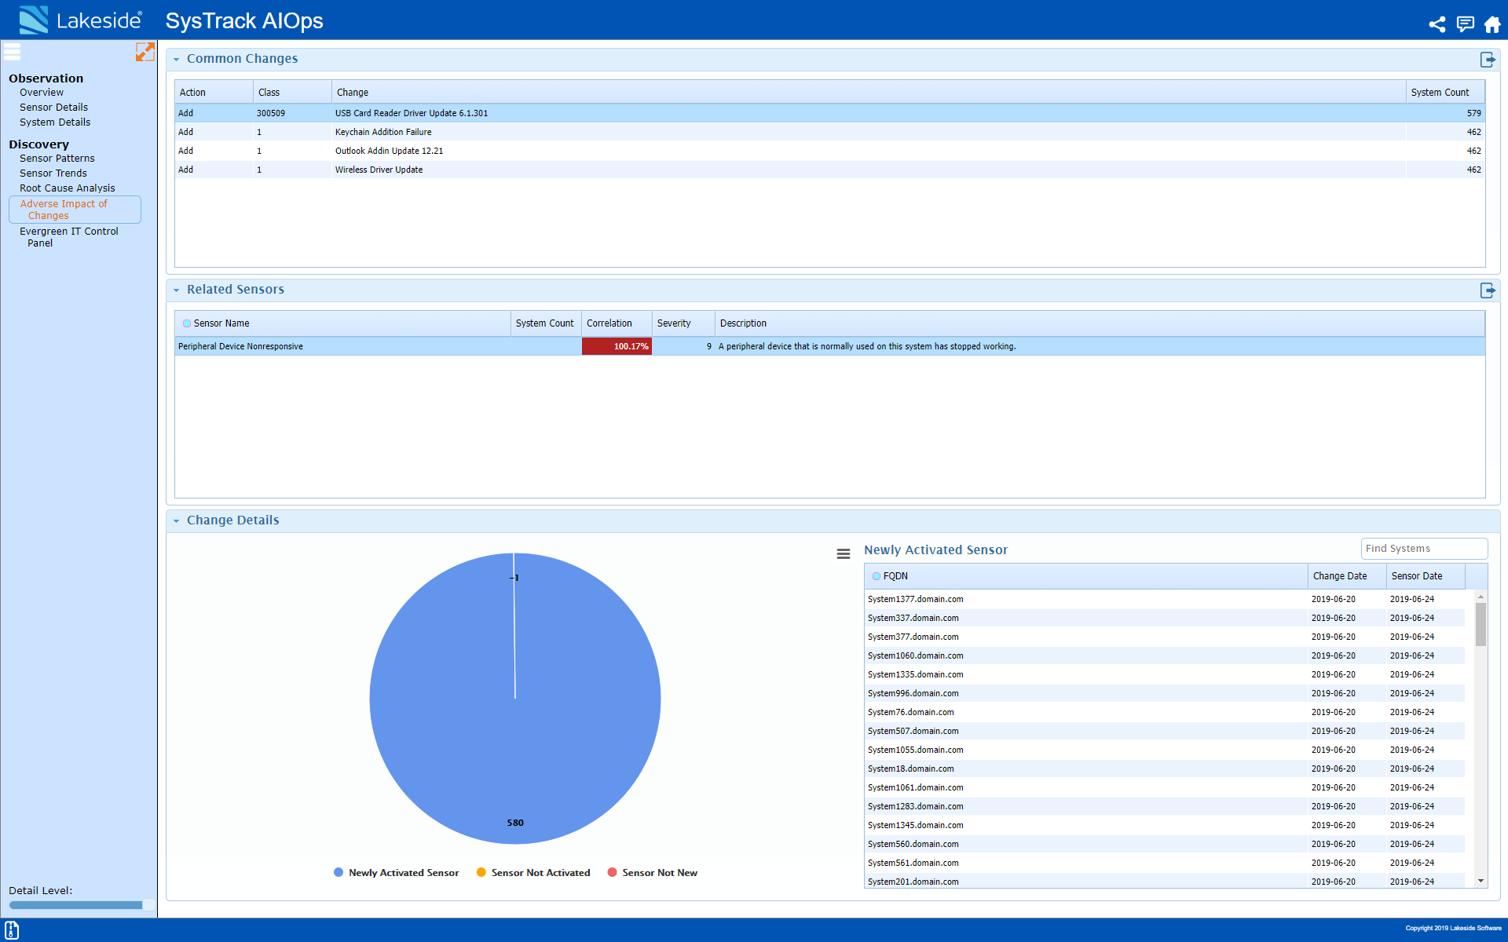This screenshot has height=942, width=1508.
Task: Toggle the Sensor Not New legend entry
Action: click(x=659, y=872)
